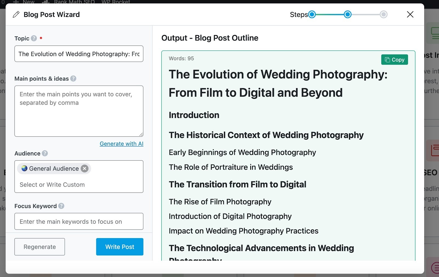This screenshot has height=277, width=439.
Task: Select the first circle on Steps progress bar
Action: [312, 14]
